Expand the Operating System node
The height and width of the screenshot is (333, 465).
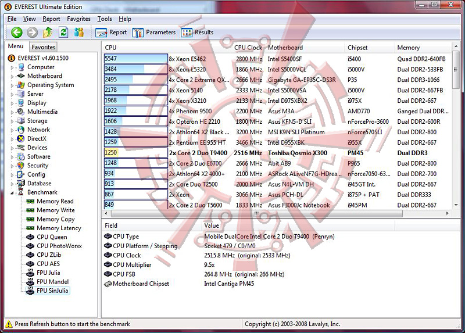click(x=12, y=85)
